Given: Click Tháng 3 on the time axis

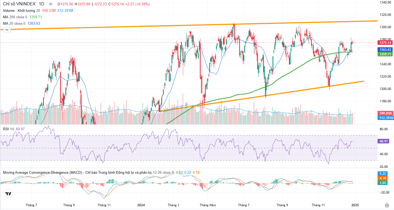Looking at the screenshot, I should pos(173,205).
